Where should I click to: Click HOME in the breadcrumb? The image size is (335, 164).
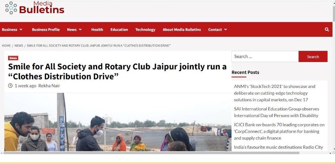pyautogui.click(x=6, y=46)
